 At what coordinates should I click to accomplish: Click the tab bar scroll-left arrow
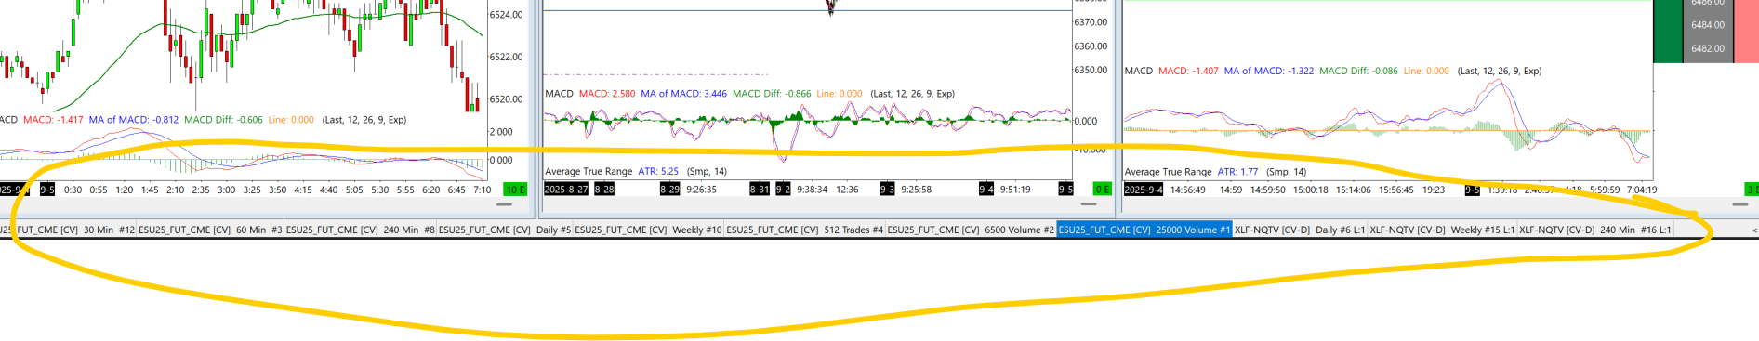click(1753, 230)
